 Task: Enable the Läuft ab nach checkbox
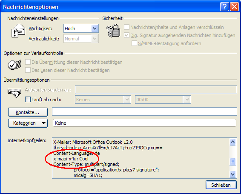[28, 100]
